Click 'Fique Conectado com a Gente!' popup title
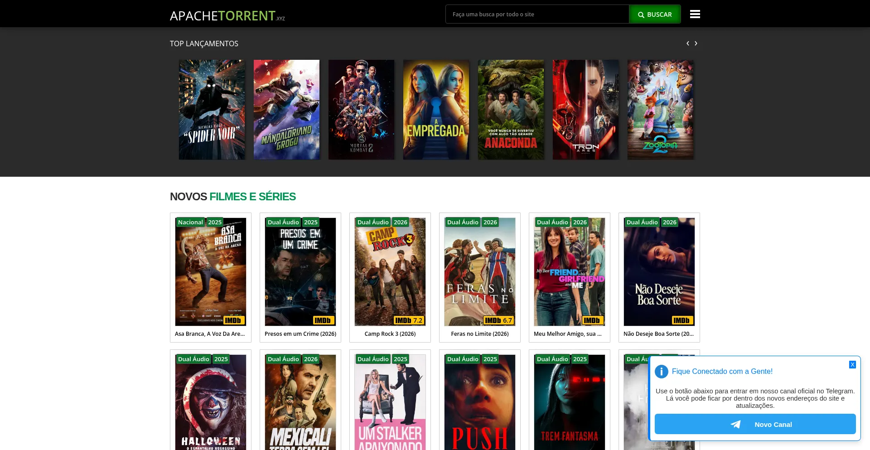Screen dimensions: 870x450 coord(722,372)
